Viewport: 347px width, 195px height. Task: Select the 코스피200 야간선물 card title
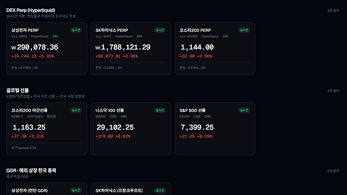[29, 110]
